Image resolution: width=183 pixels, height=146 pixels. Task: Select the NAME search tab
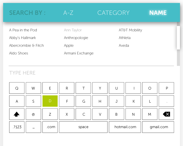coord(158,13)
